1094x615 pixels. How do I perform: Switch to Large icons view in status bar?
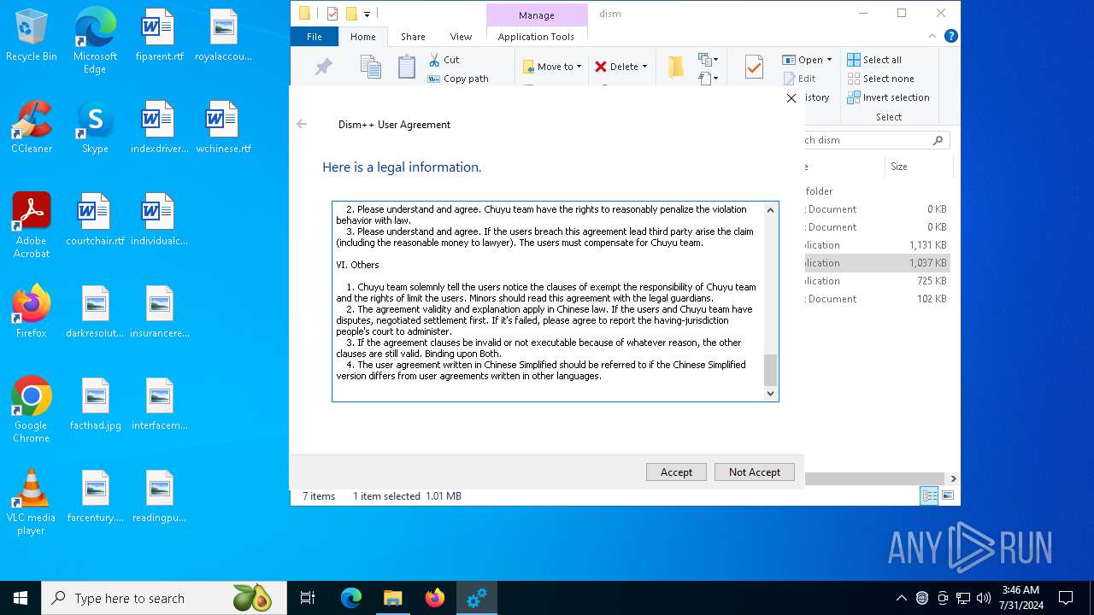click(947, 495)
